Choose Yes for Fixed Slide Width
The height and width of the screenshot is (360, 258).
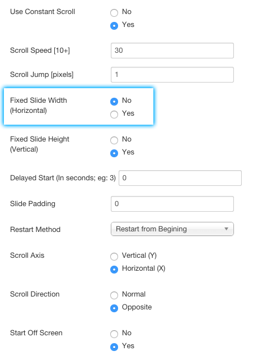point(114,114)
